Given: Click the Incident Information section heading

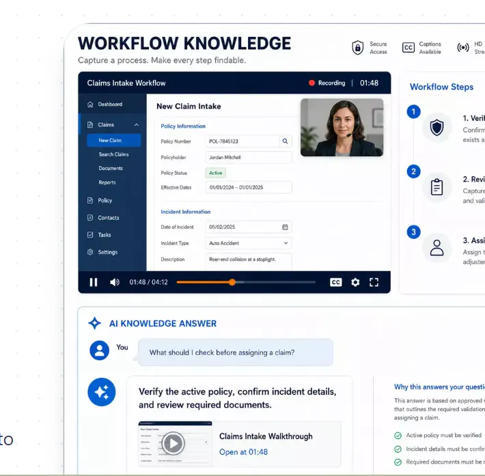Looking at the screenshot, I should tap(186, 212).
